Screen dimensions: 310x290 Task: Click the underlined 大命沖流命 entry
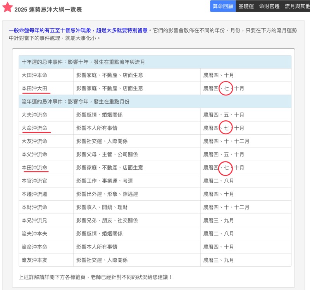(34, 128)
